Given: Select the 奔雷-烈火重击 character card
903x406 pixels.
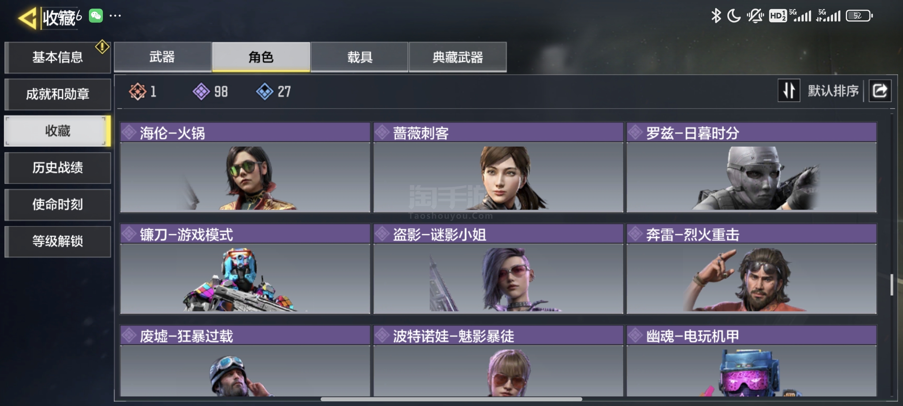Looking at the screenshot, I should point(751,269).
